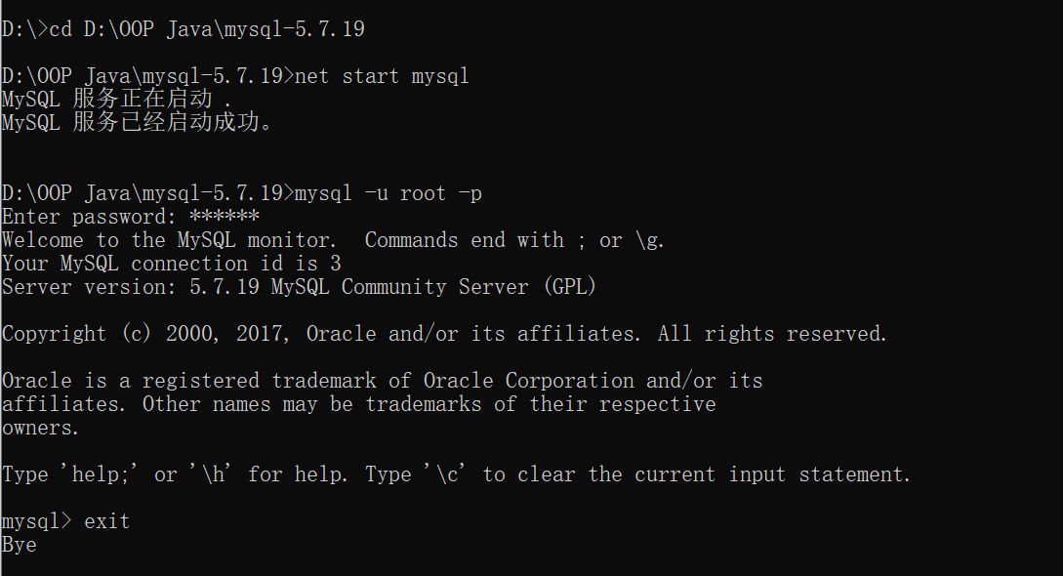Click the "mysql -u root -p" command
1063x576 pixels.
(388, 193)
